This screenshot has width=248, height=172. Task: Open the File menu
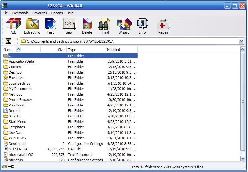pyautogui.click(x=5, y=13)
